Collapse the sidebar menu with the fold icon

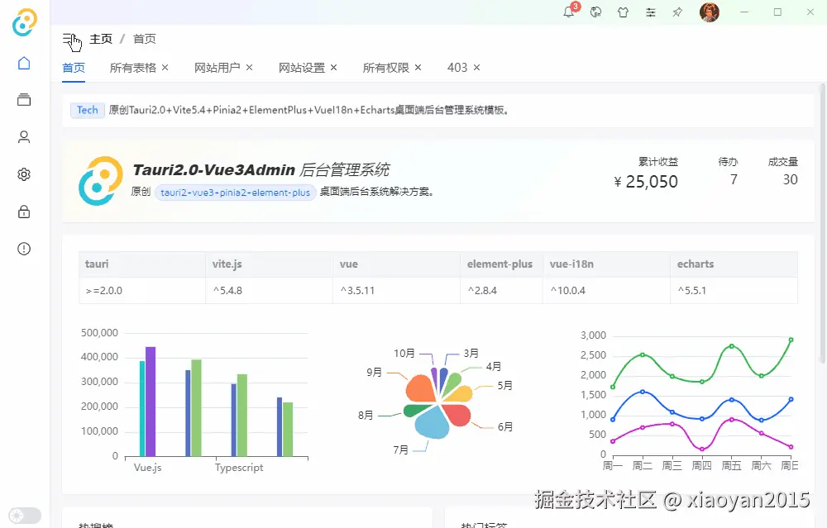tap(70, 40)
